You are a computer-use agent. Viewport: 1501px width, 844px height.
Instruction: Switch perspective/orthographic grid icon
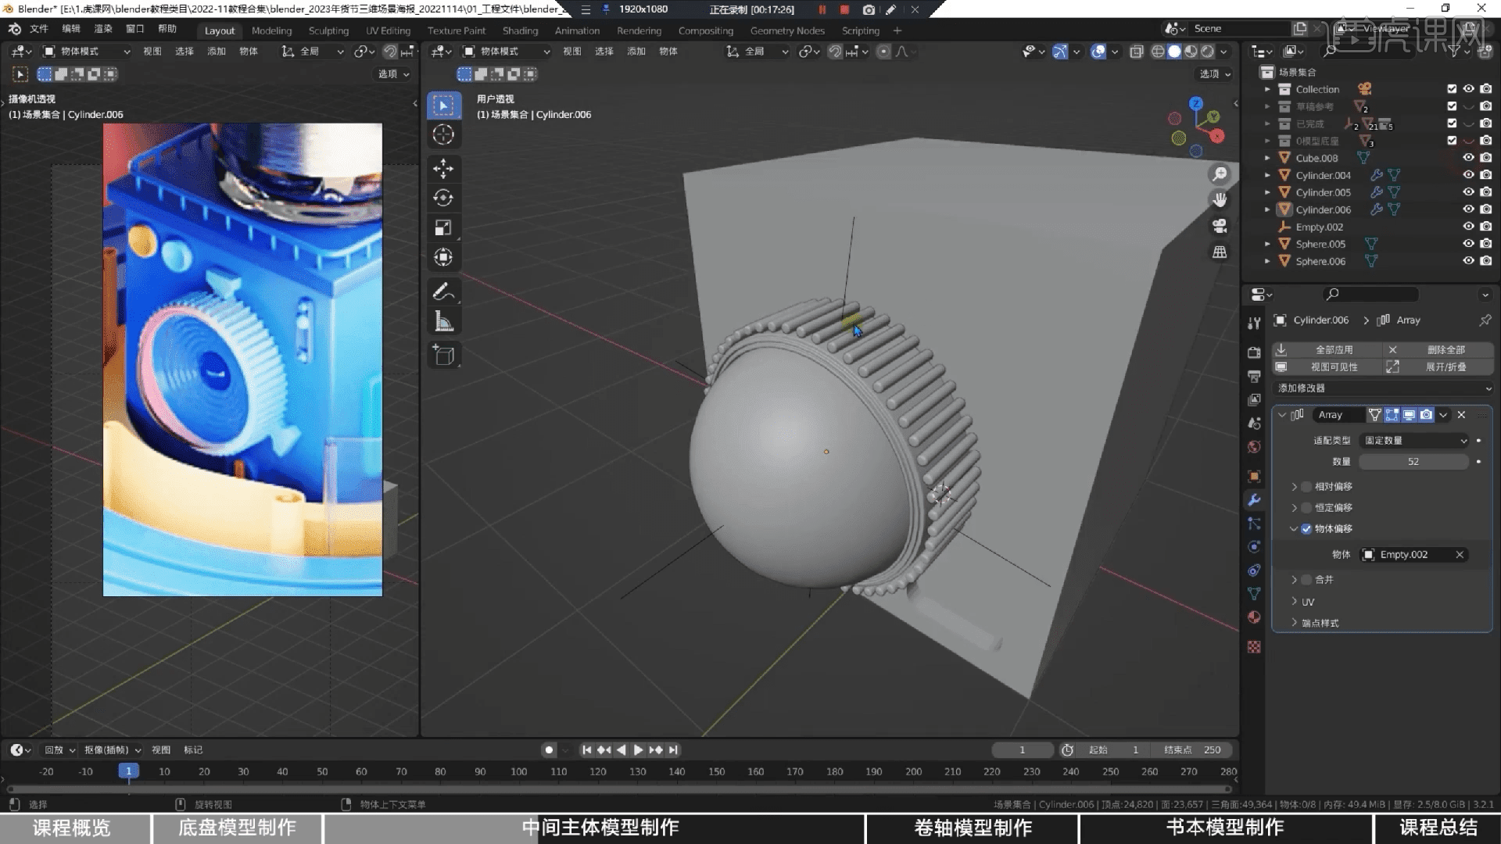pos(1220,252)
